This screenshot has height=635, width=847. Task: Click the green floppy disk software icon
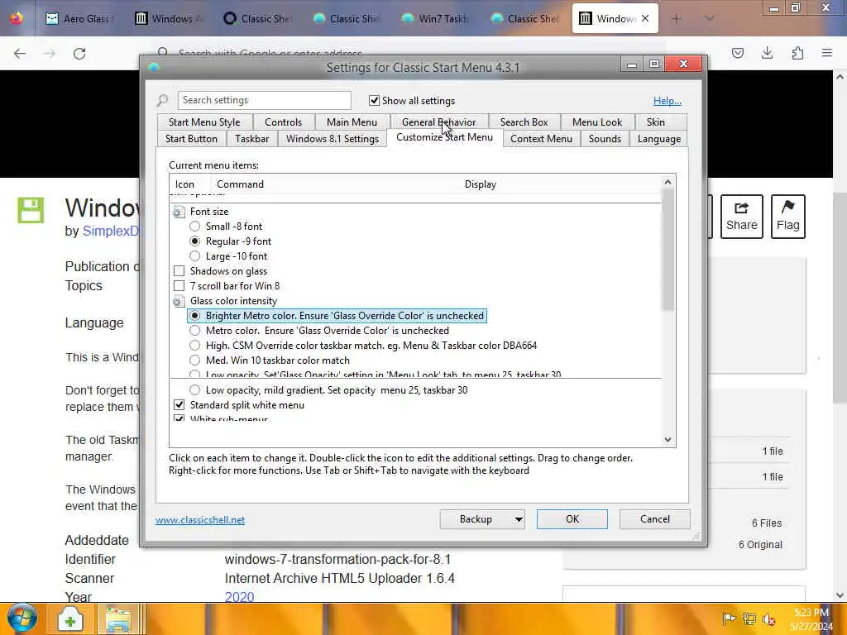coord(31,210)
